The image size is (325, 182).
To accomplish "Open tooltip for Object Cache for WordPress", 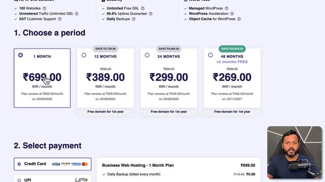I will [239, 19].
